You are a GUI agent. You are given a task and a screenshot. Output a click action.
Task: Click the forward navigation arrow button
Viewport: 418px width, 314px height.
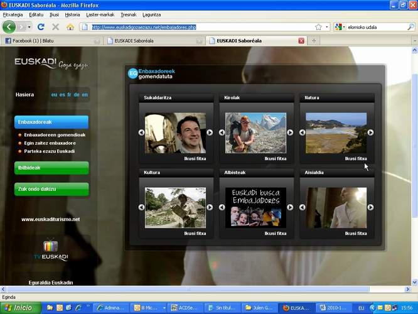click(x=21, y=27)
